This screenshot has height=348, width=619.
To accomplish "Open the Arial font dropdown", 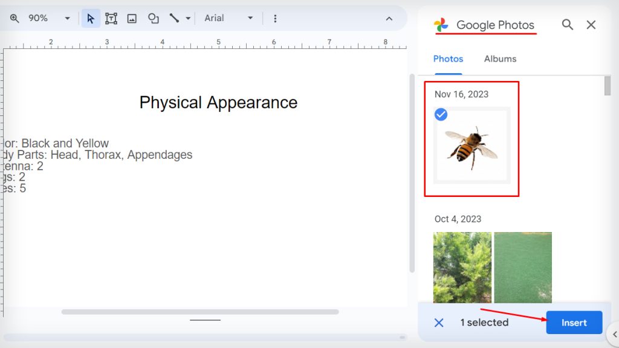I will tap(228, 18).
